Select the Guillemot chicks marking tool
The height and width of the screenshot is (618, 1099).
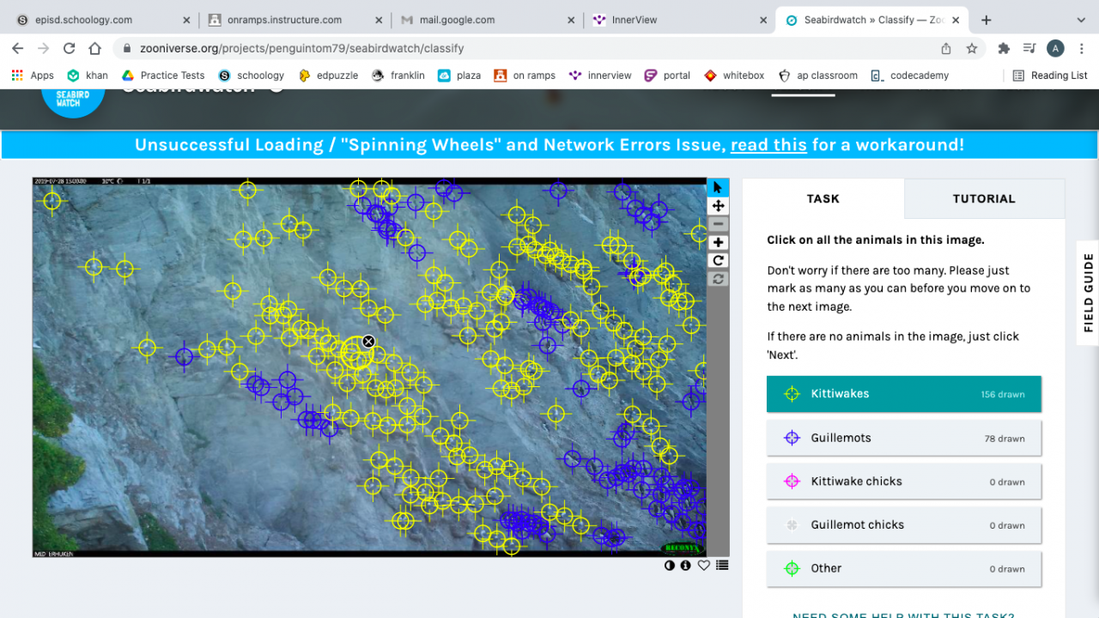(x=904, y=524)
